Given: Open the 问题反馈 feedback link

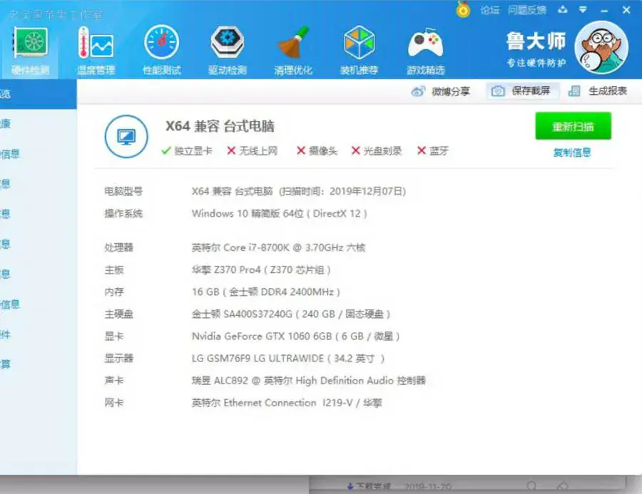Looking at the screenshot, I should 527,10.
